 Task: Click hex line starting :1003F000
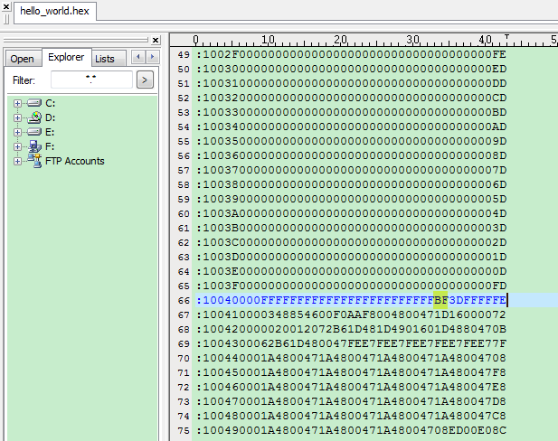pos(351,286)
